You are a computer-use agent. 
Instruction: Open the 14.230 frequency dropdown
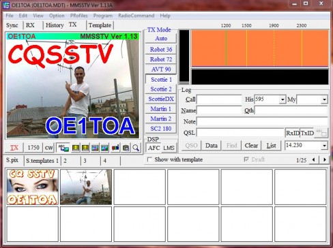(324, 145)
